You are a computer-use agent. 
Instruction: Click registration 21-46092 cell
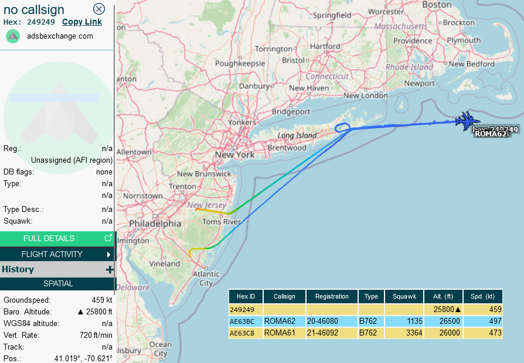pyautogui.click(x=332, y=333)
